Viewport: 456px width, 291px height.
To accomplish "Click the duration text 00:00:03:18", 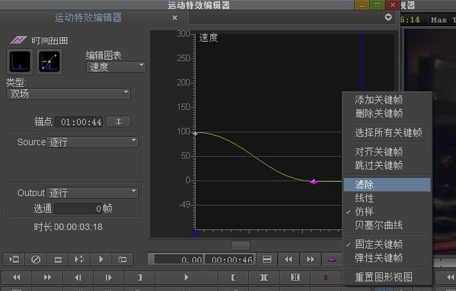I will 78,226.
